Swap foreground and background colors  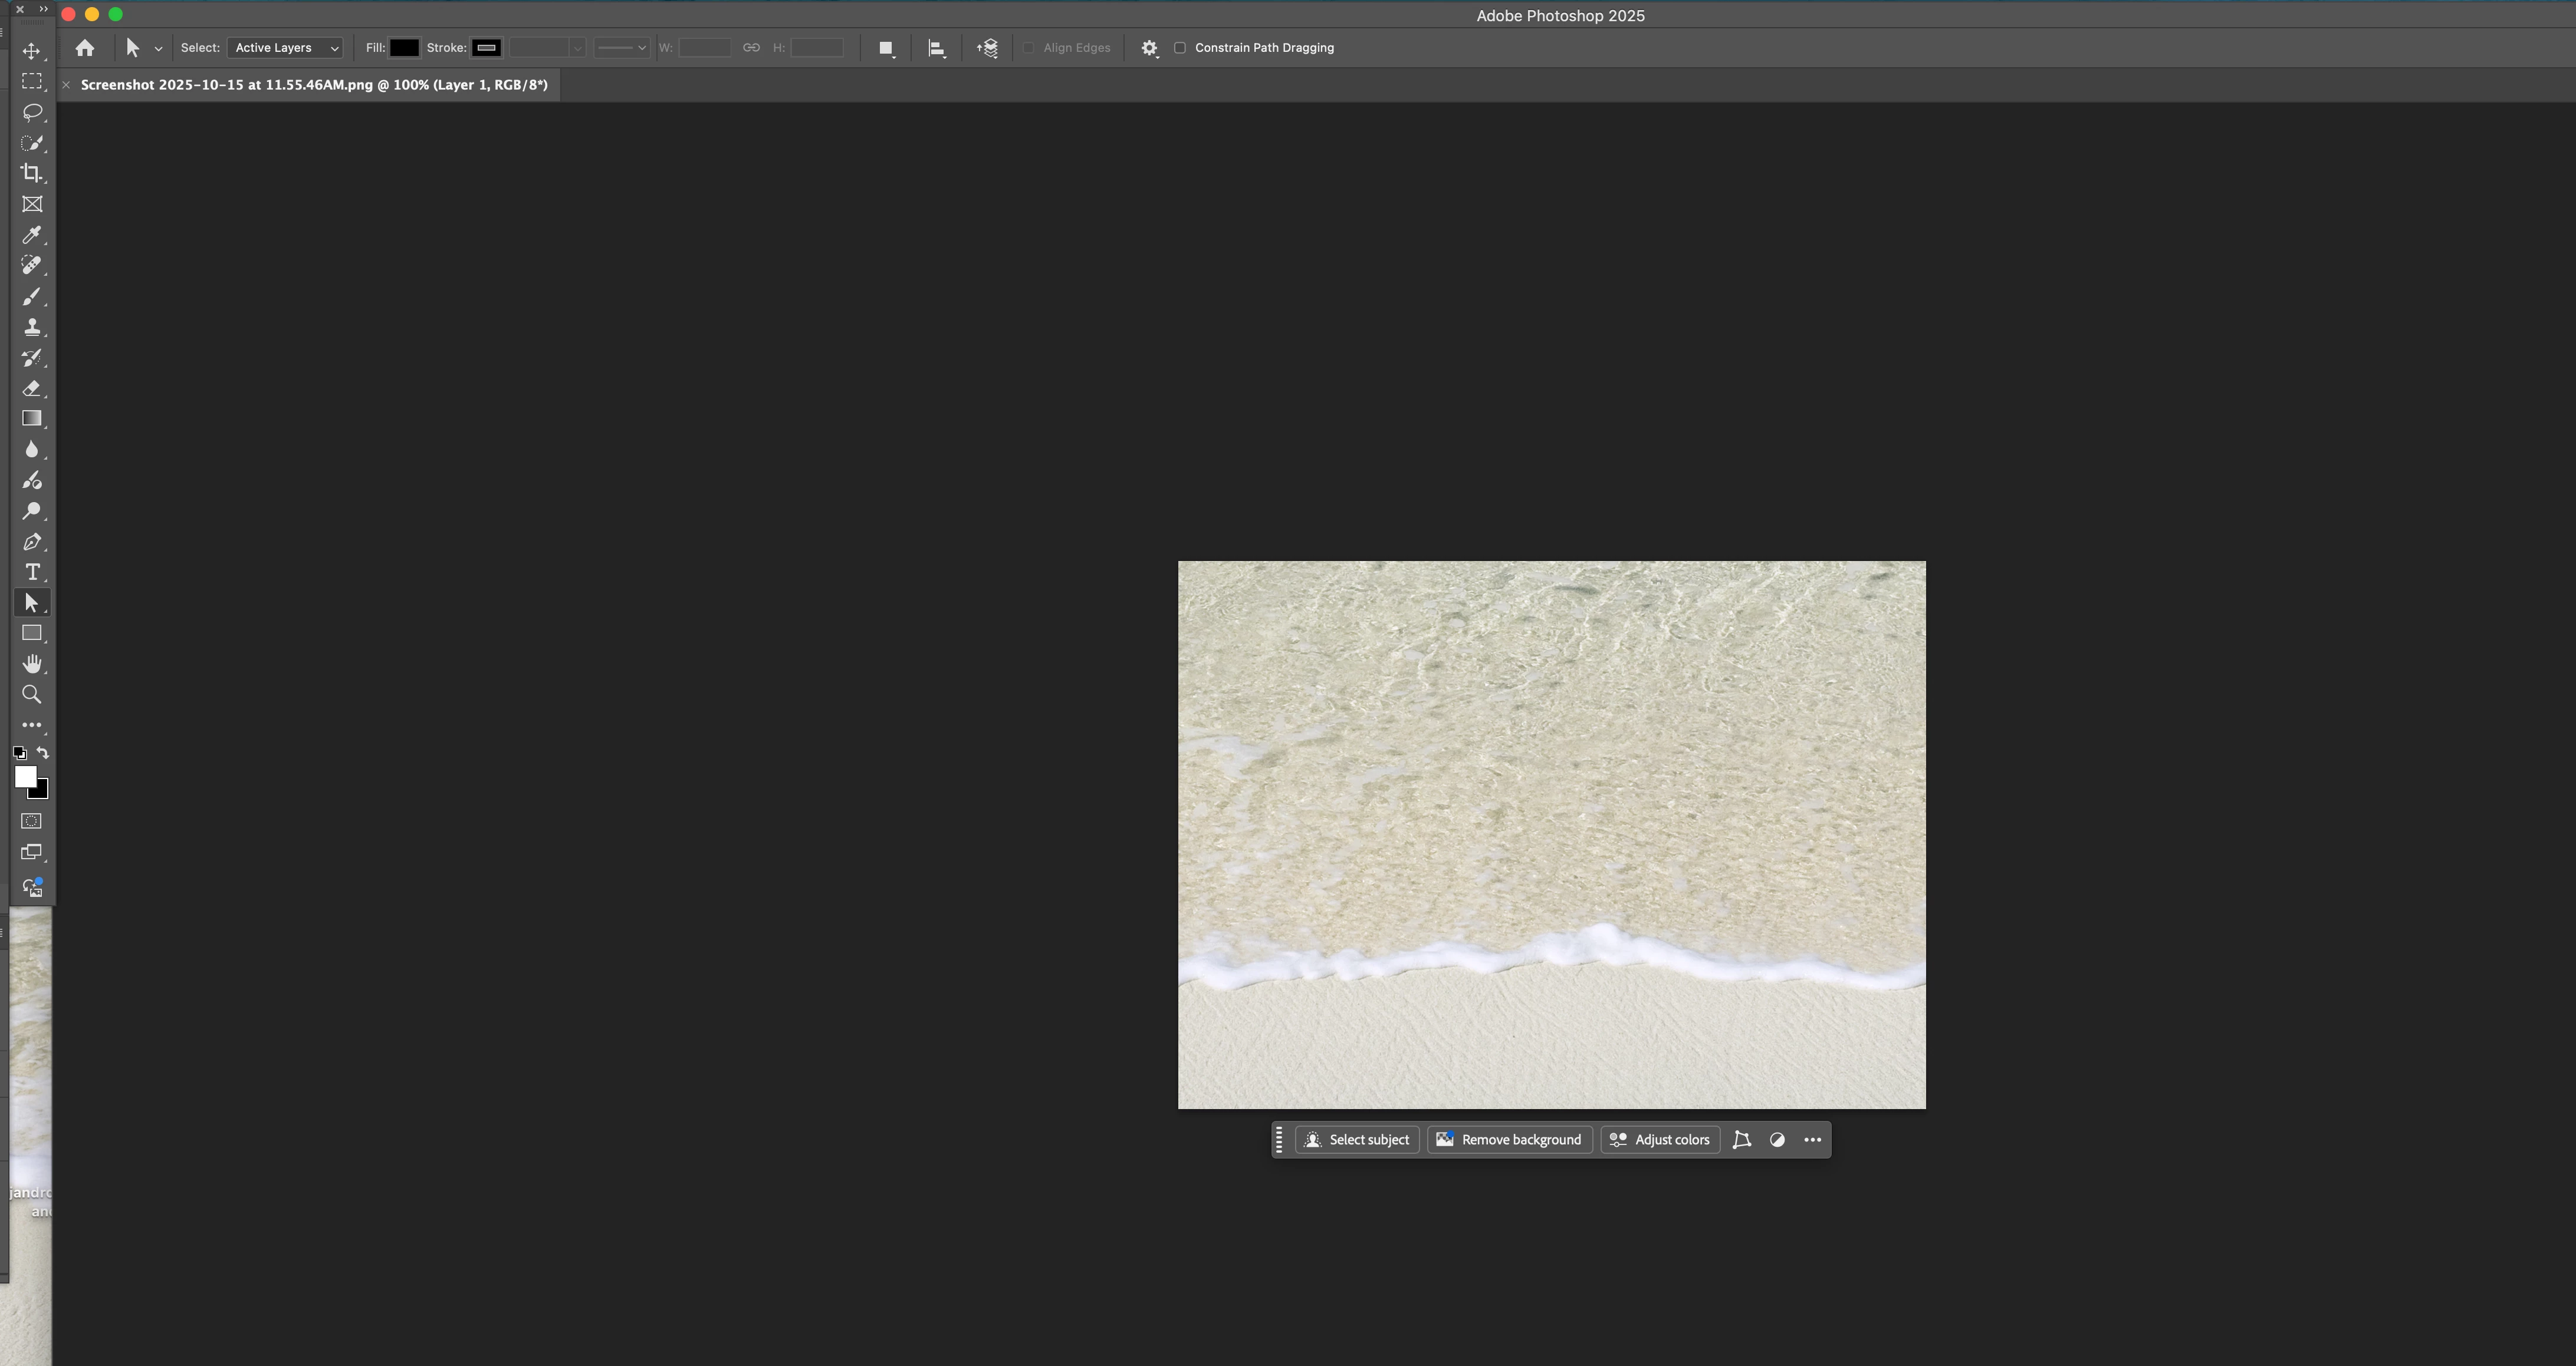tap(43, 753)
